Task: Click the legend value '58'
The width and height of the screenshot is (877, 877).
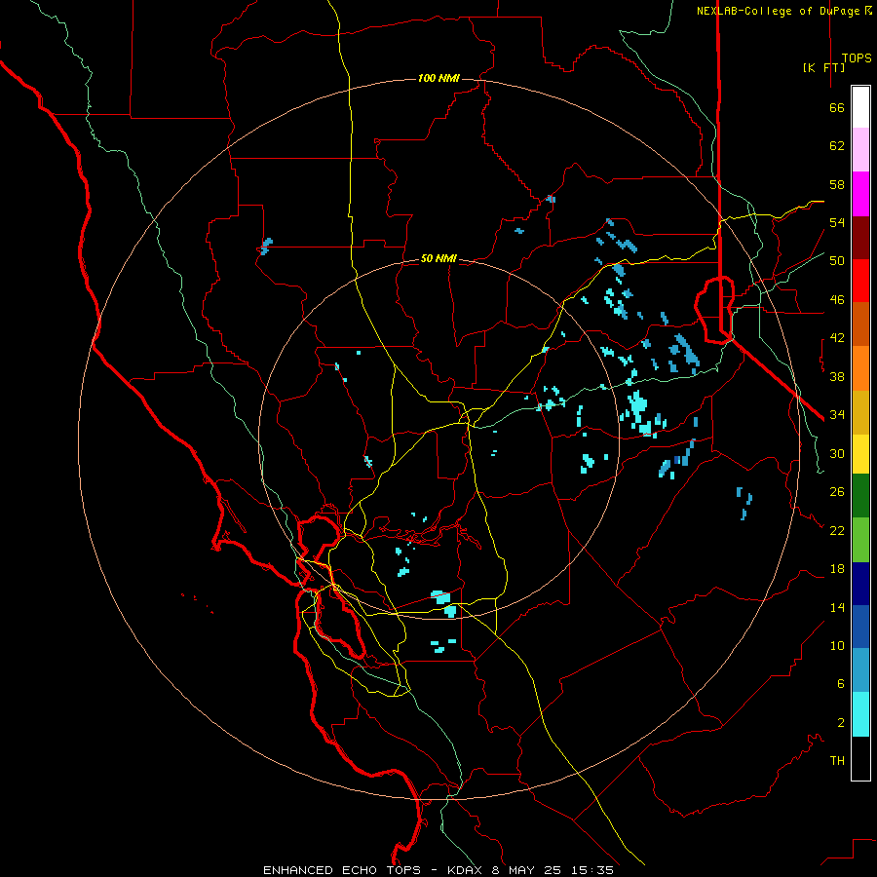Action: (x=837, y=184)
